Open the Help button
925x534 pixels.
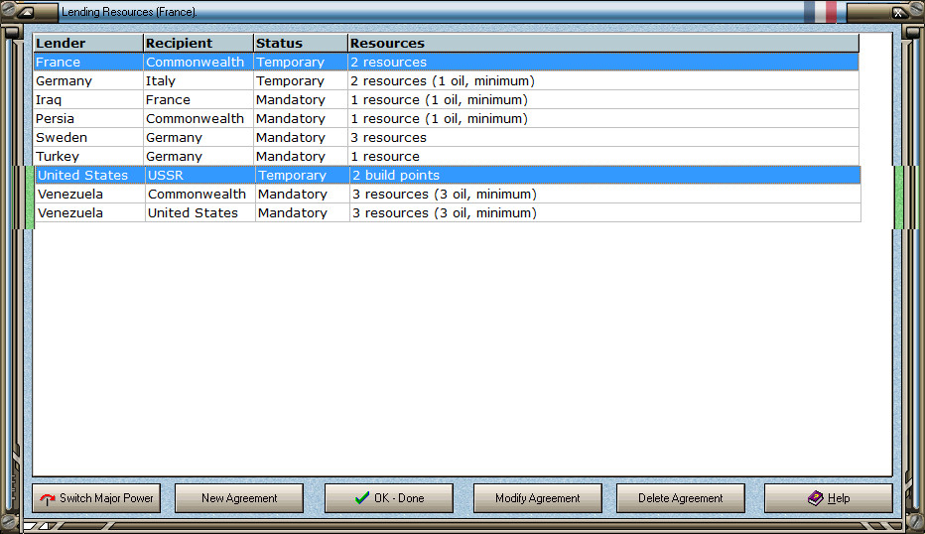point(829,498)
